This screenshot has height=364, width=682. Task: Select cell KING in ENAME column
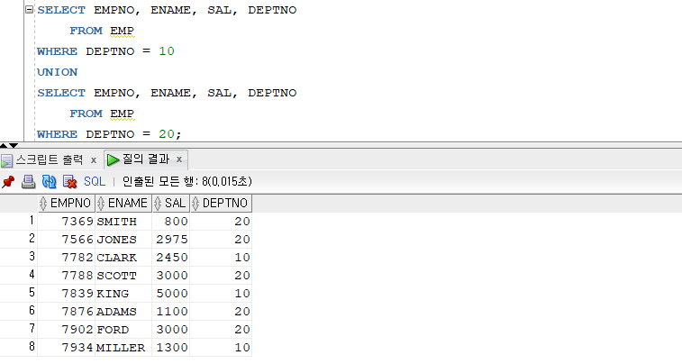123,294
